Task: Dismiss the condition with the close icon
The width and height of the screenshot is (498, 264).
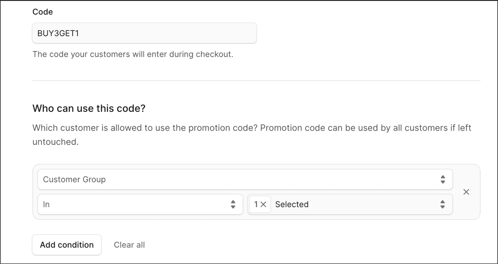Action: pyautogui.click(x=466, y=192)
